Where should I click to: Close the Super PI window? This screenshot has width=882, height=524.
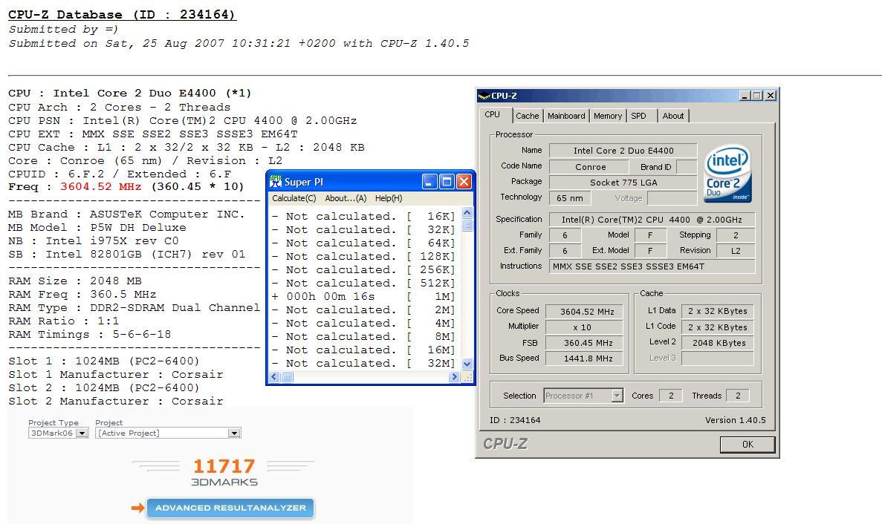(x=464, y=181)
